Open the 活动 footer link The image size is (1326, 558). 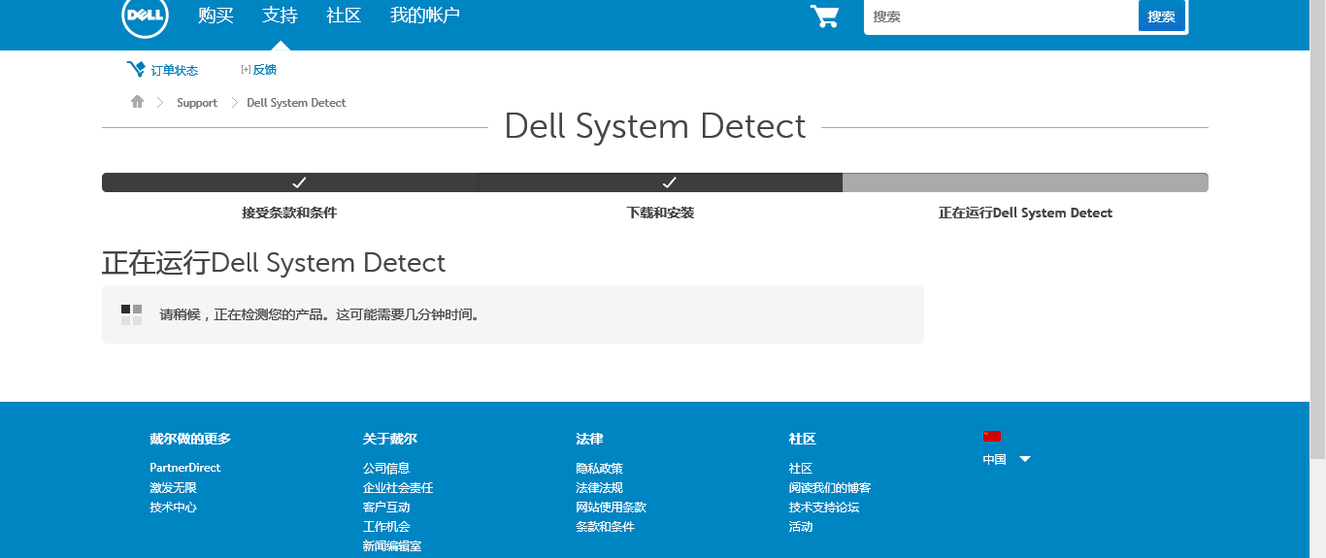tap(801, 527)
